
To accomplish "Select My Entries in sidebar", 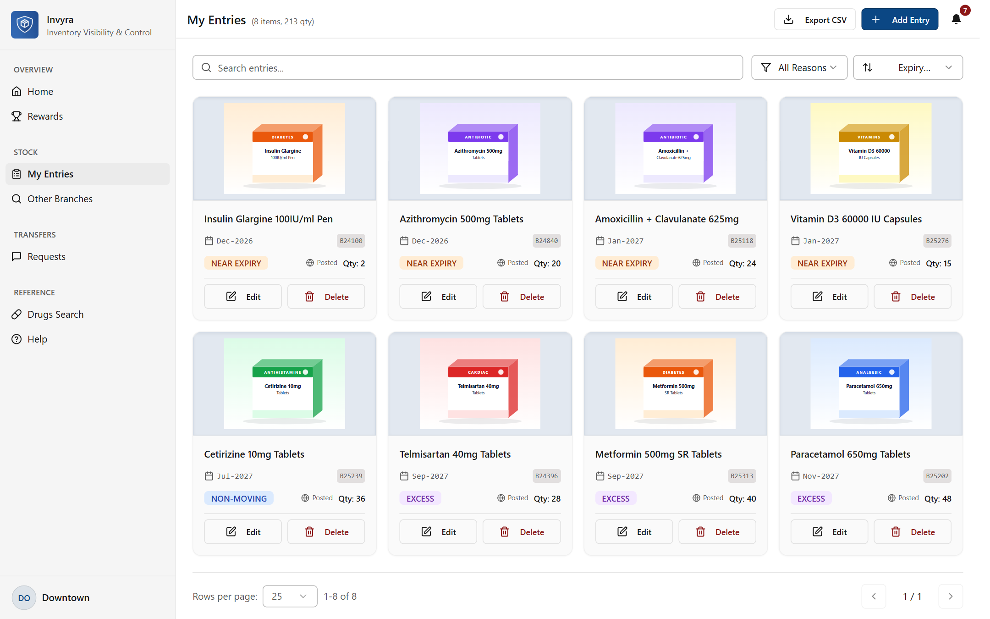I will pos(88,174).
